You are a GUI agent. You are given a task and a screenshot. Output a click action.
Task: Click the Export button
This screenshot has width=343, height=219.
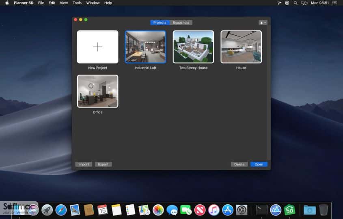tap(103, 164)
